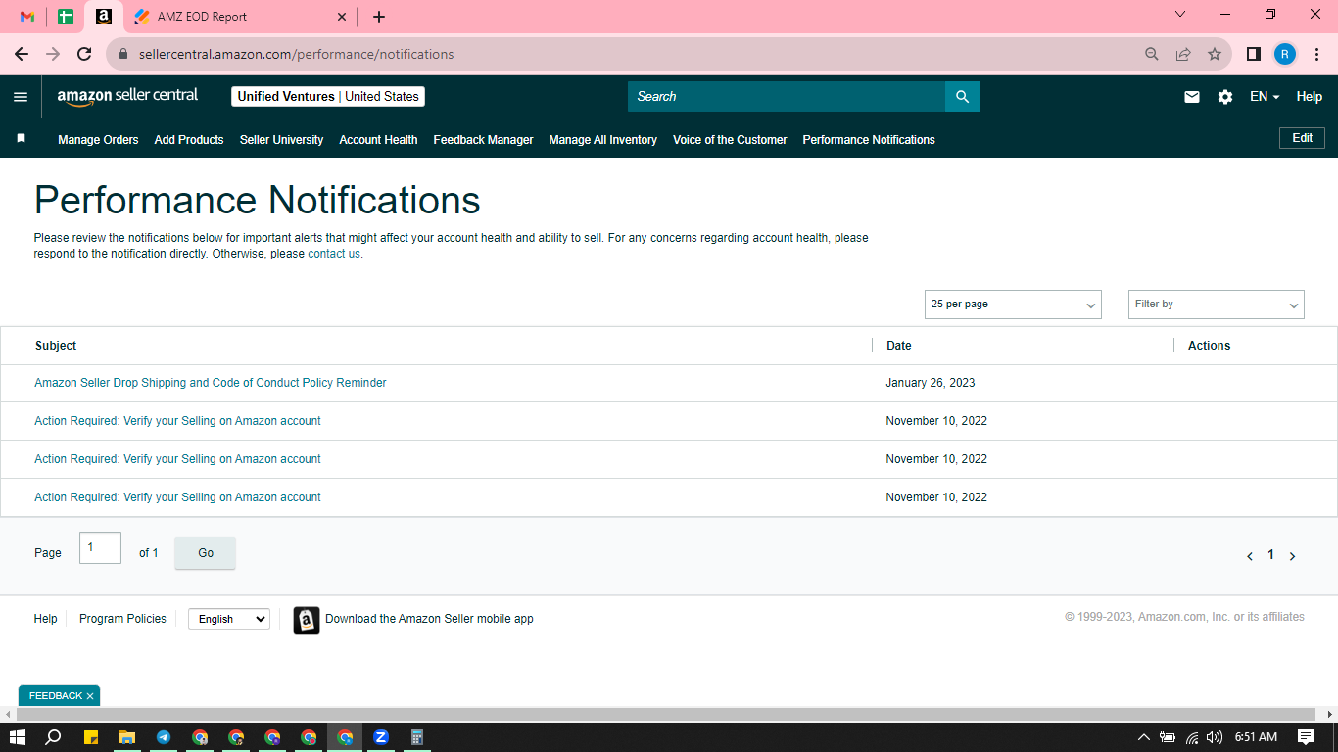Viewport: 1338px width, 752px height.
Task: Focus the Seller Central search field
Action: [787, 96]
